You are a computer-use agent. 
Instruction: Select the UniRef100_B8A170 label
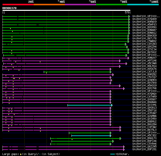click(x=144, y=138)
